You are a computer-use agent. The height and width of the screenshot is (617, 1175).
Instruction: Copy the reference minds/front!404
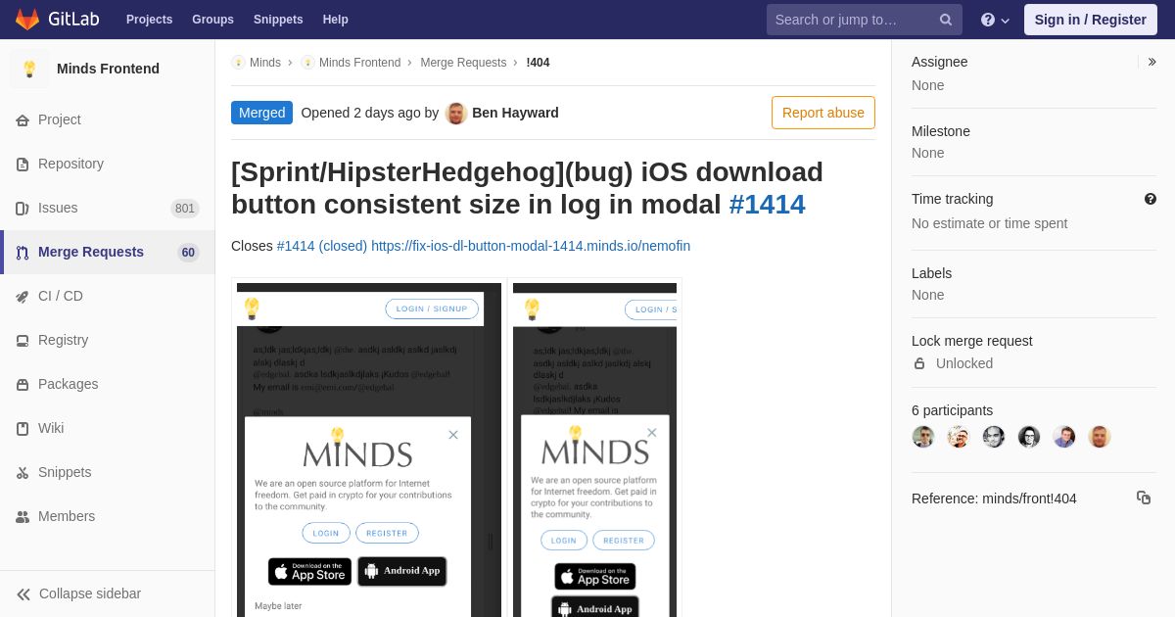[x=1144, y=498]
